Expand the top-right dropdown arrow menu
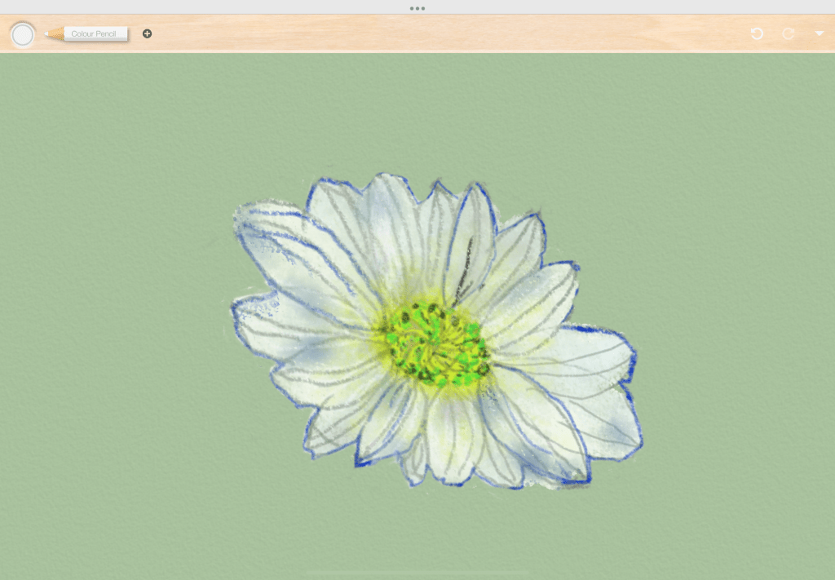The width and height of the screenshot is (835, 580). pos(819,33)
